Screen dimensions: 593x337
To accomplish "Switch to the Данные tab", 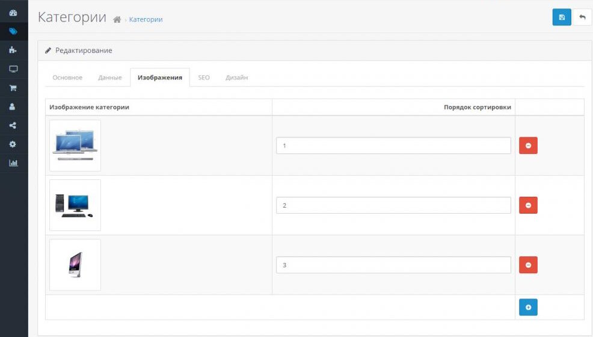I will pyautogui.click(x=110, y=78).
